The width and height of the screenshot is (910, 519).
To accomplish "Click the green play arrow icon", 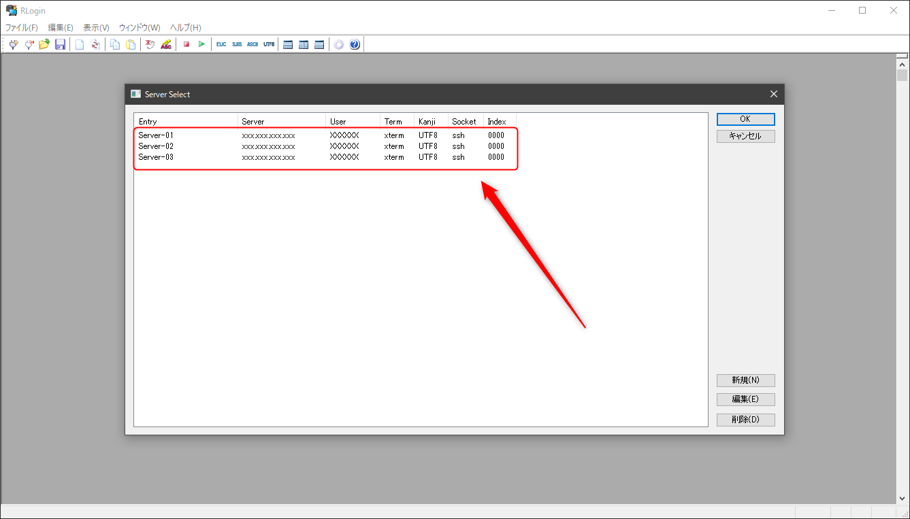I will click(x=201, y=44).
